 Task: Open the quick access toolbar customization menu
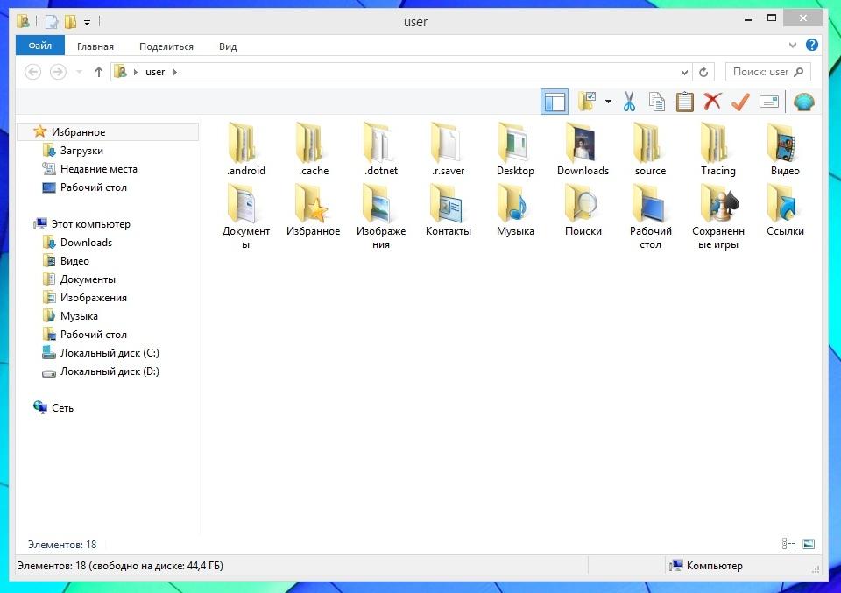[x=87, y=21]
